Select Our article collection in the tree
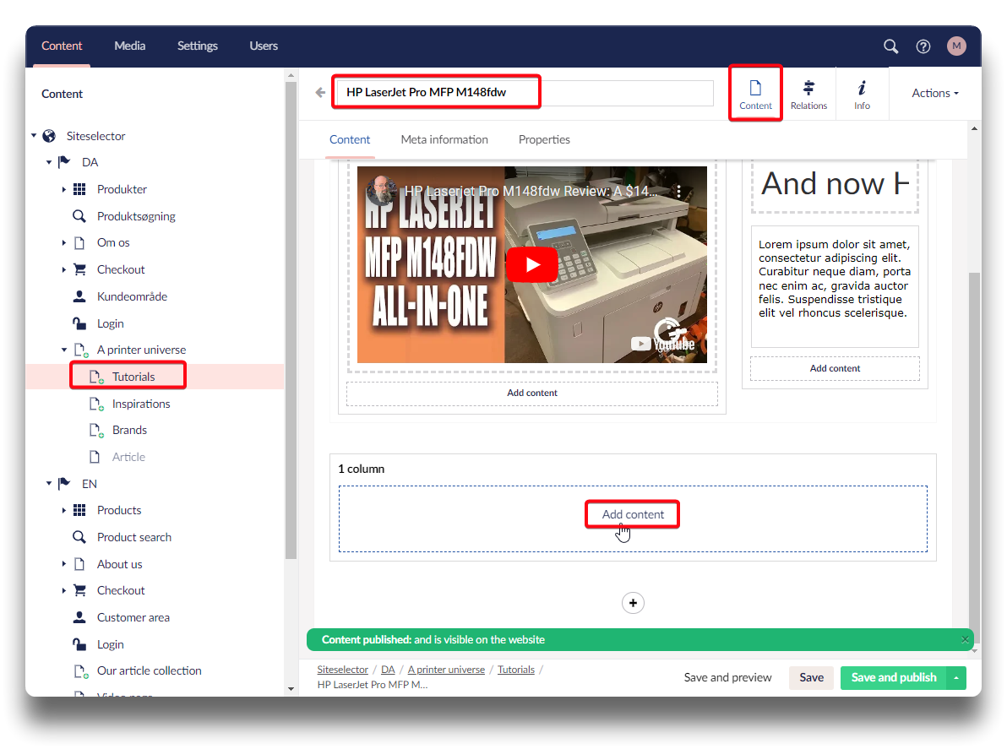The image size is (1007, 749). [x=149, y=670]
